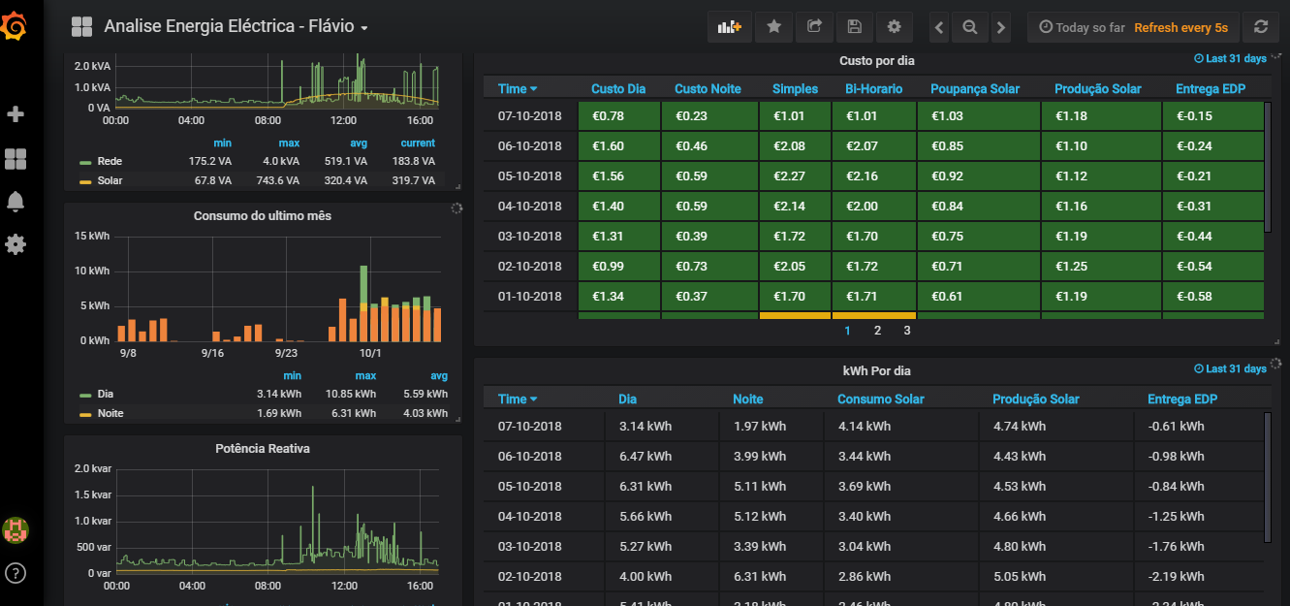Toggle the Noite series in consumo legend
This screenshot has width=1290, height=606.
click(x=110, y=413)
